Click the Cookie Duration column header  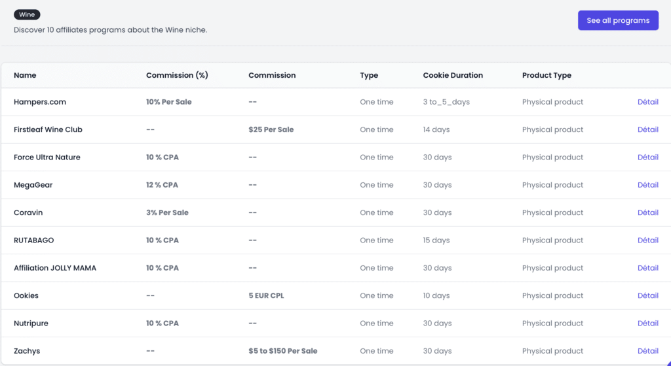coord(453,75)
